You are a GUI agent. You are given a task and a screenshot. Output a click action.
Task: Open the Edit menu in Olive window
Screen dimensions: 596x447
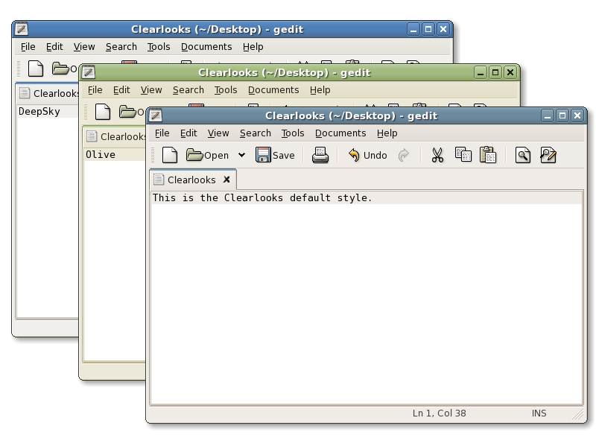(x=121, y=89)
